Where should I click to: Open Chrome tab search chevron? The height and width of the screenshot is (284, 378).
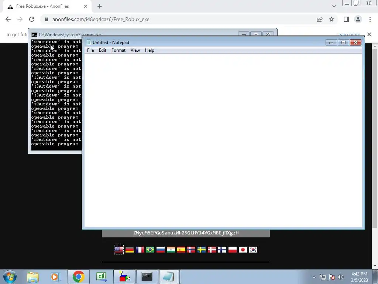pos(334,6)
